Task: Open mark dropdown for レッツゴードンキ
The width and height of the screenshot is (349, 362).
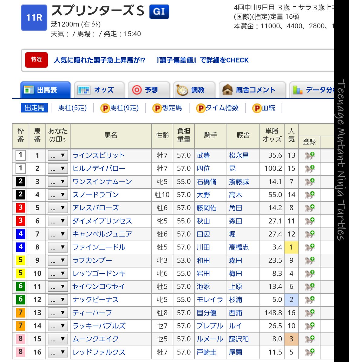Action: coord(58,274)
